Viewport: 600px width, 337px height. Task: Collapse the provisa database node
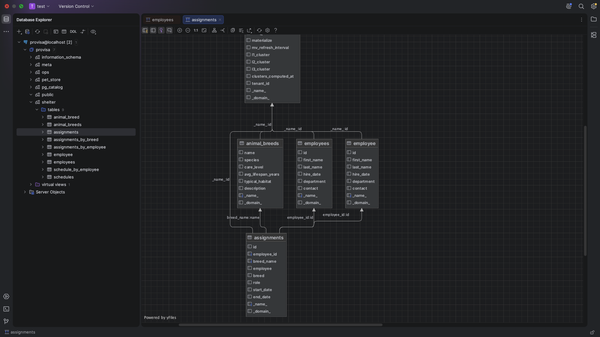25,50
